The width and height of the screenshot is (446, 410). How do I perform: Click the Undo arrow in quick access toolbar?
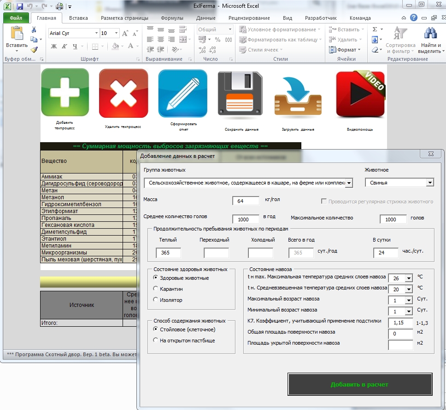(29, 6)
